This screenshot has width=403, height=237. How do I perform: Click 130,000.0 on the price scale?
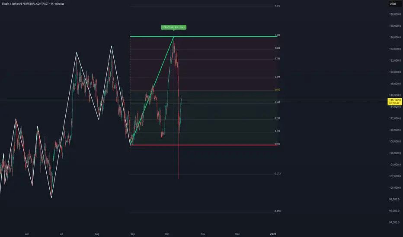point(395,14)
